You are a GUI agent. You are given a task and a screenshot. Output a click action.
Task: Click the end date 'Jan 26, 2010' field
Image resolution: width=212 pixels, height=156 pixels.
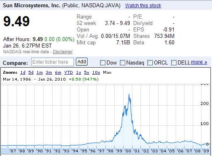tap(52, 79)
